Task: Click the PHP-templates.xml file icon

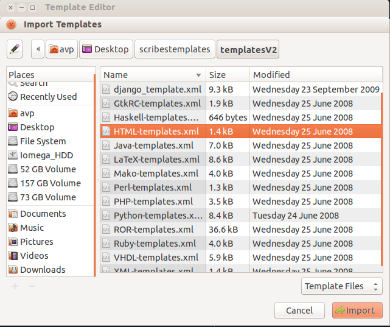Action: pos(106,202)
